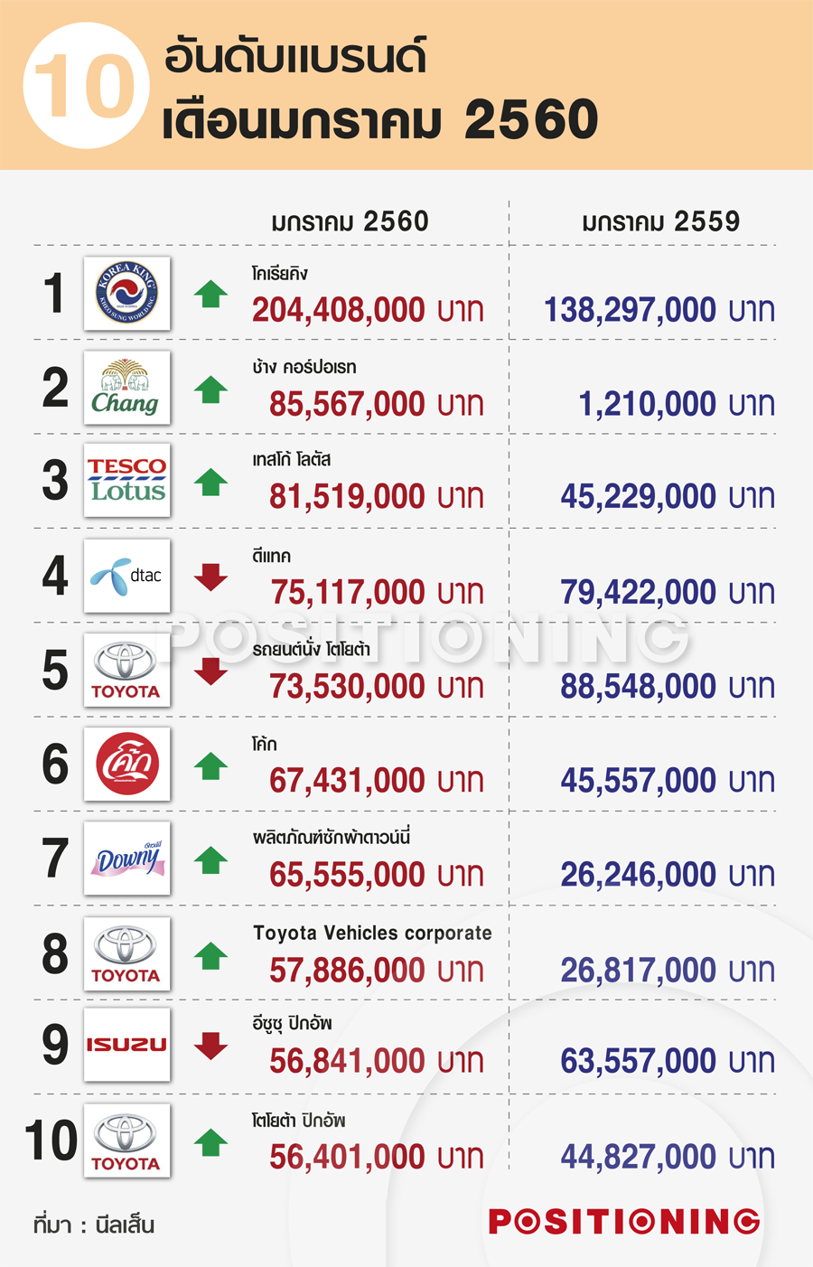
Task: Click the red down arrow beside Isuzu
Action: click(x=210, y=1046)
